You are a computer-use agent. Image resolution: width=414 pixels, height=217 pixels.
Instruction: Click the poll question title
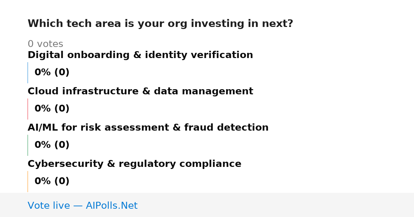tap(160, 24)
